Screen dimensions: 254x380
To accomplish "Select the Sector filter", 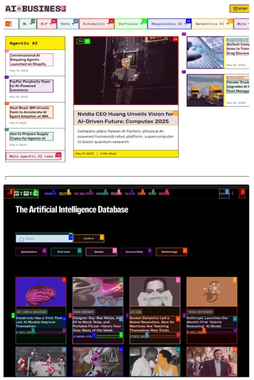I will click(101, 252).
